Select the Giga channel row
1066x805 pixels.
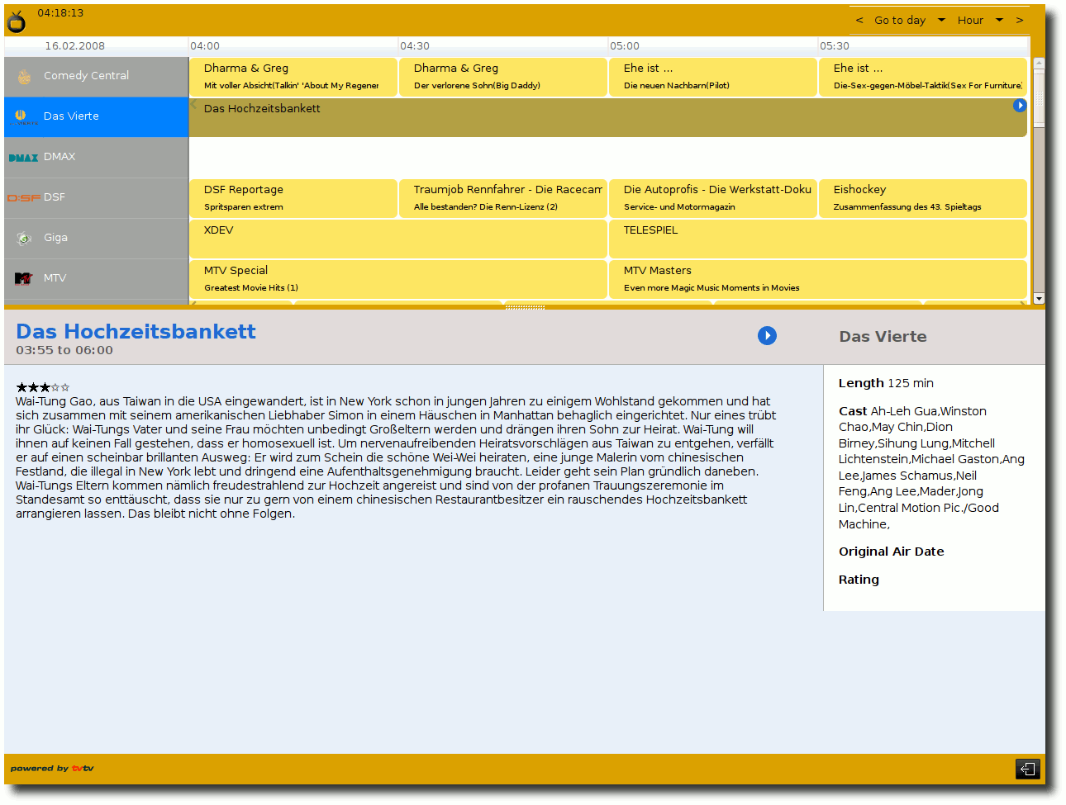tap(97, 238)
